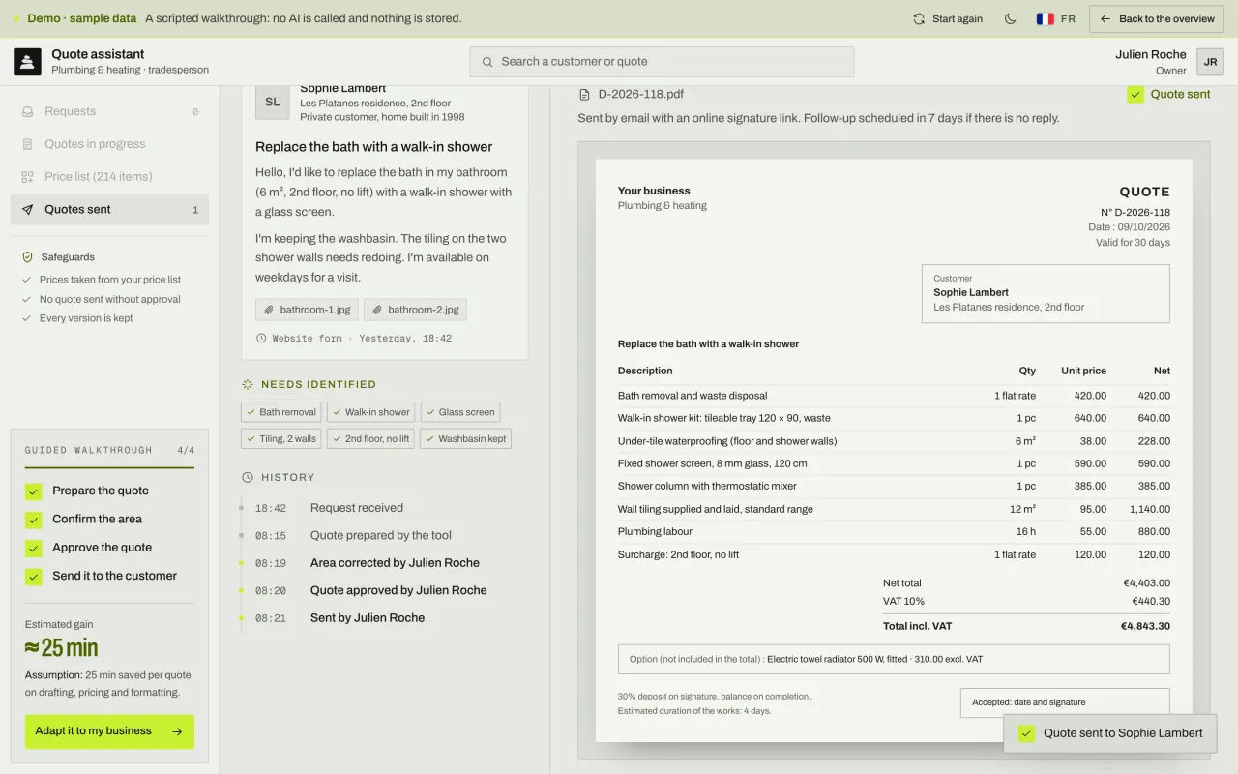Click the PDF file icon for D-2026-118.pdf

click(x=584, y=95)
